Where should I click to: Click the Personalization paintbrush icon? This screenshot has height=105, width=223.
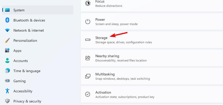tap(7, 40)
